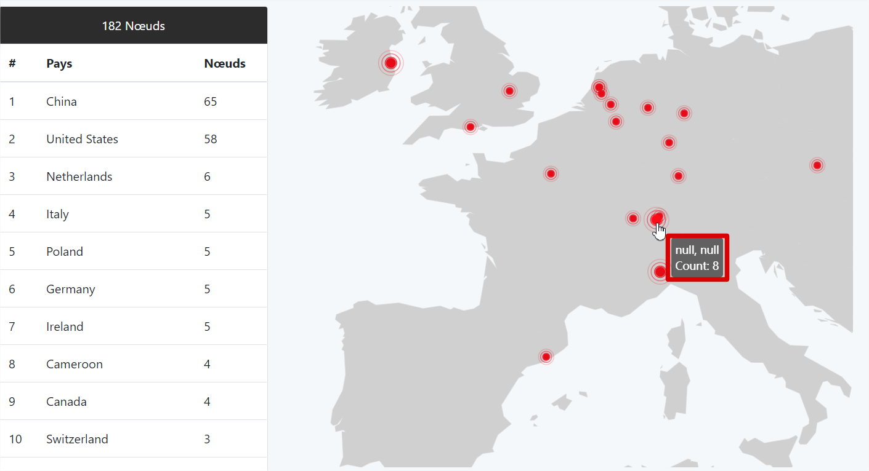Click the marker on England's south coast
This screenshot has height=471, width=869.
coord(471,127)
